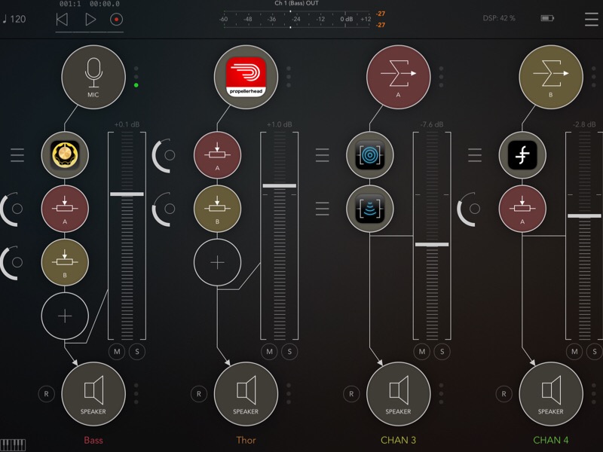Image resolution: width=603 pixels, height=452 pixels.
Task: Click the Thor channel volume fader handle
Action: [x=279, y=185]
